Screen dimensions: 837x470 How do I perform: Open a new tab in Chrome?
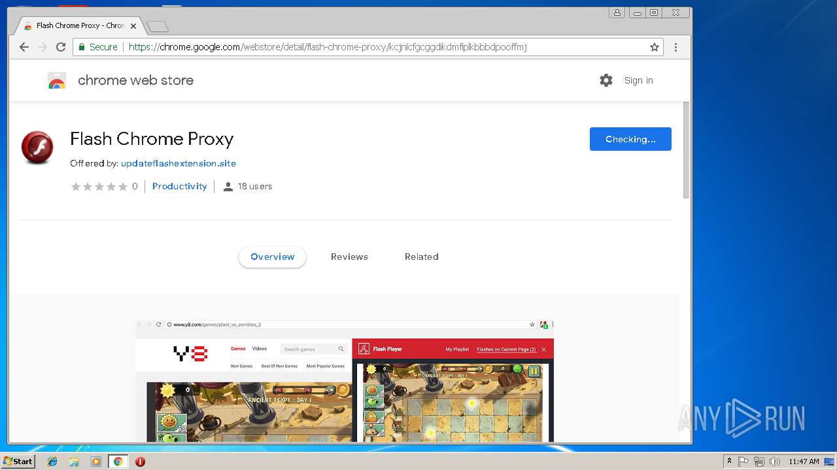pyautogui.click(x=158, y=26)
